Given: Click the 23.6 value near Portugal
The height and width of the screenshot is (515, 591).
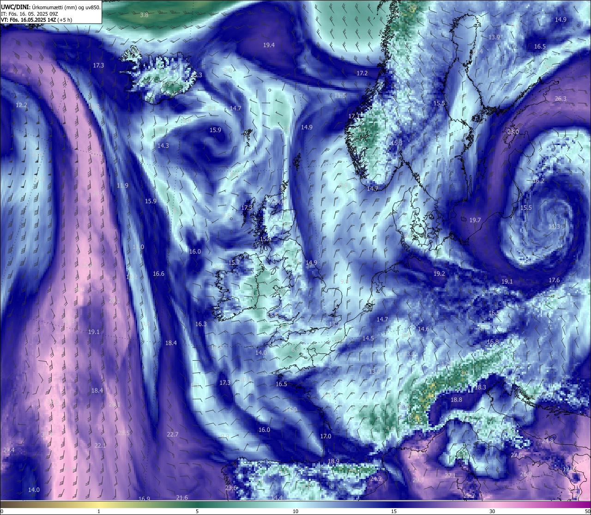Looking at the screenshot, I should pos(231,488).
